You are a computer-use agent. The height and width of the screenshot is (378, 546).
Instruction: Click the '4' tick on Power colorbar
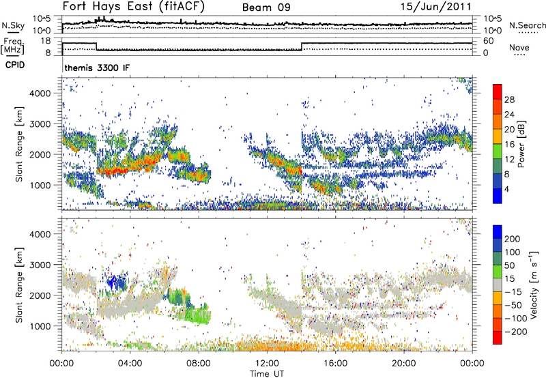(506, 190)
